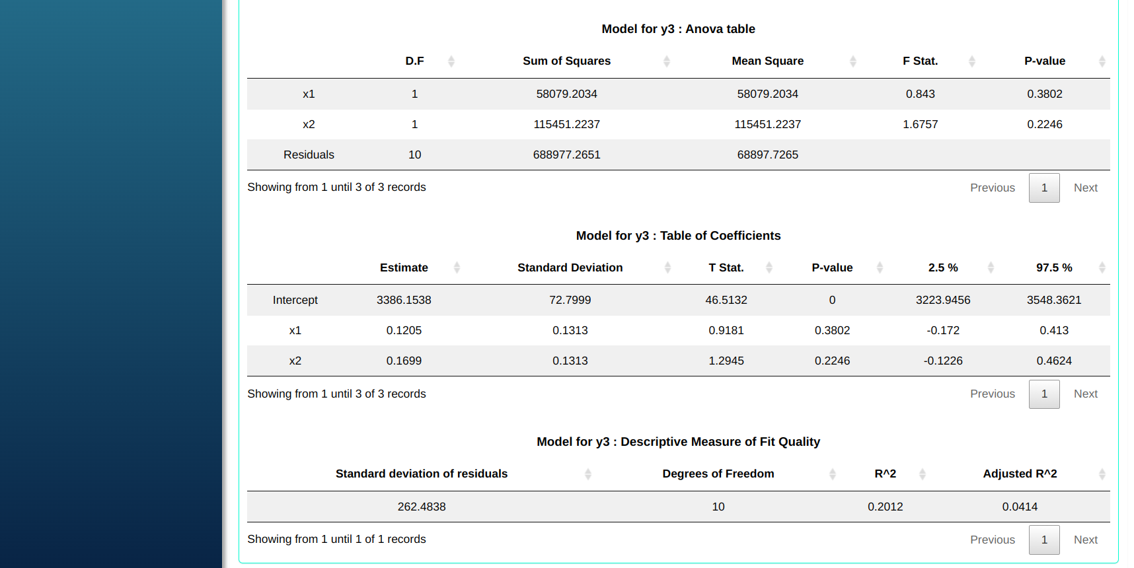Sort coefficients by Standard Deviation
Image resolution: width=1134 pixels, height=568 pixels.
[x=570, y=267]
